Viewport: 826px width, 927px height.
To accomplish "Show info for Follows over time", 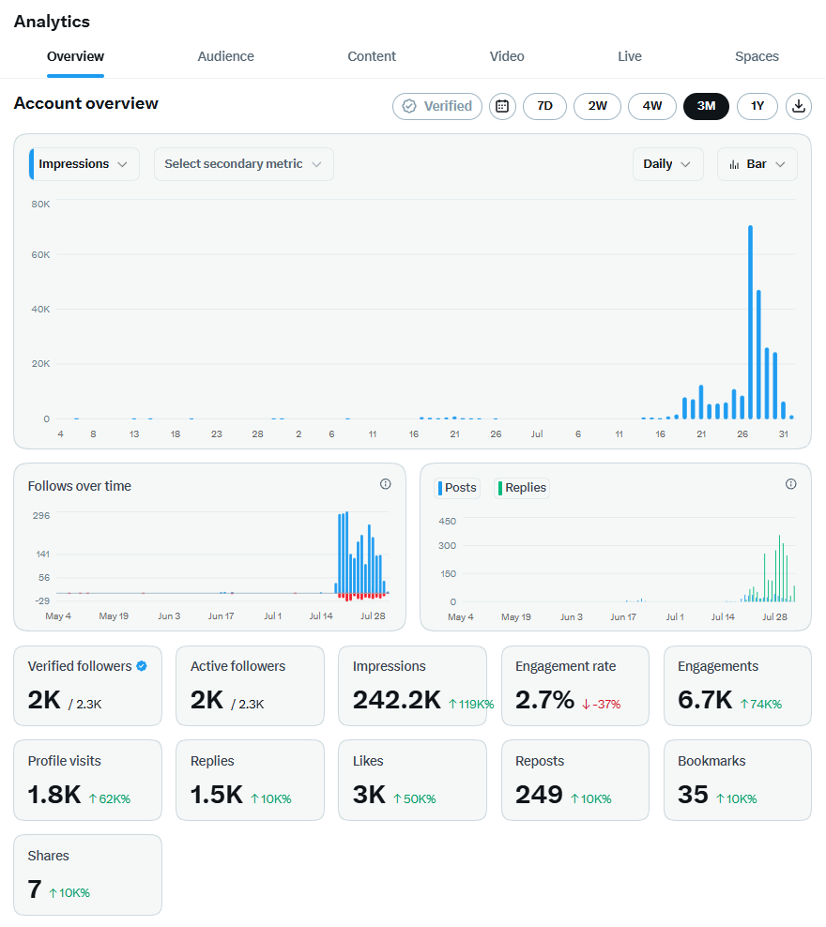I will (x=386, y=484).
